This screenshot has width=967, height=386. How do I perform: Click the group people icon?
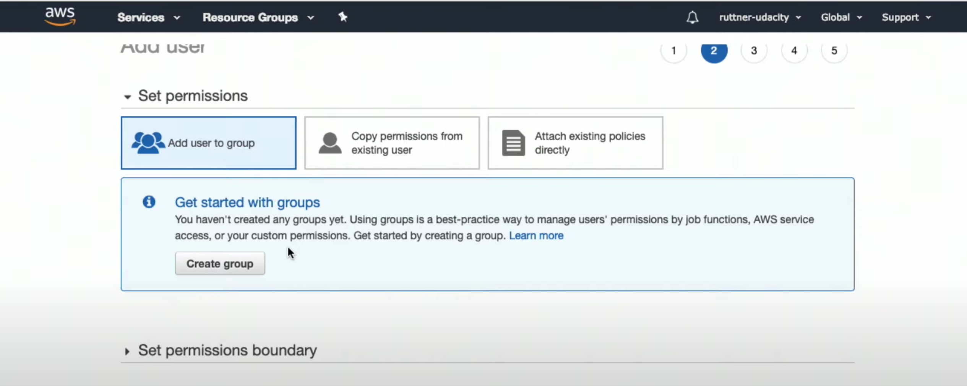pyautogui.click(x=148, y=143)
